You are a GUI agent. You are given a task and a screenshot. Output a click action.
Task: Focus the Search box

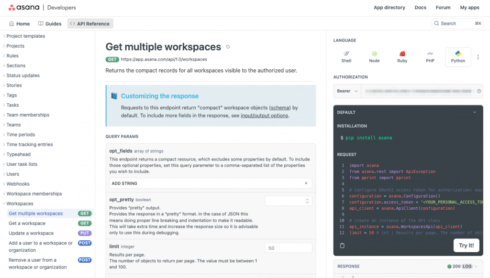click(457, 23)
